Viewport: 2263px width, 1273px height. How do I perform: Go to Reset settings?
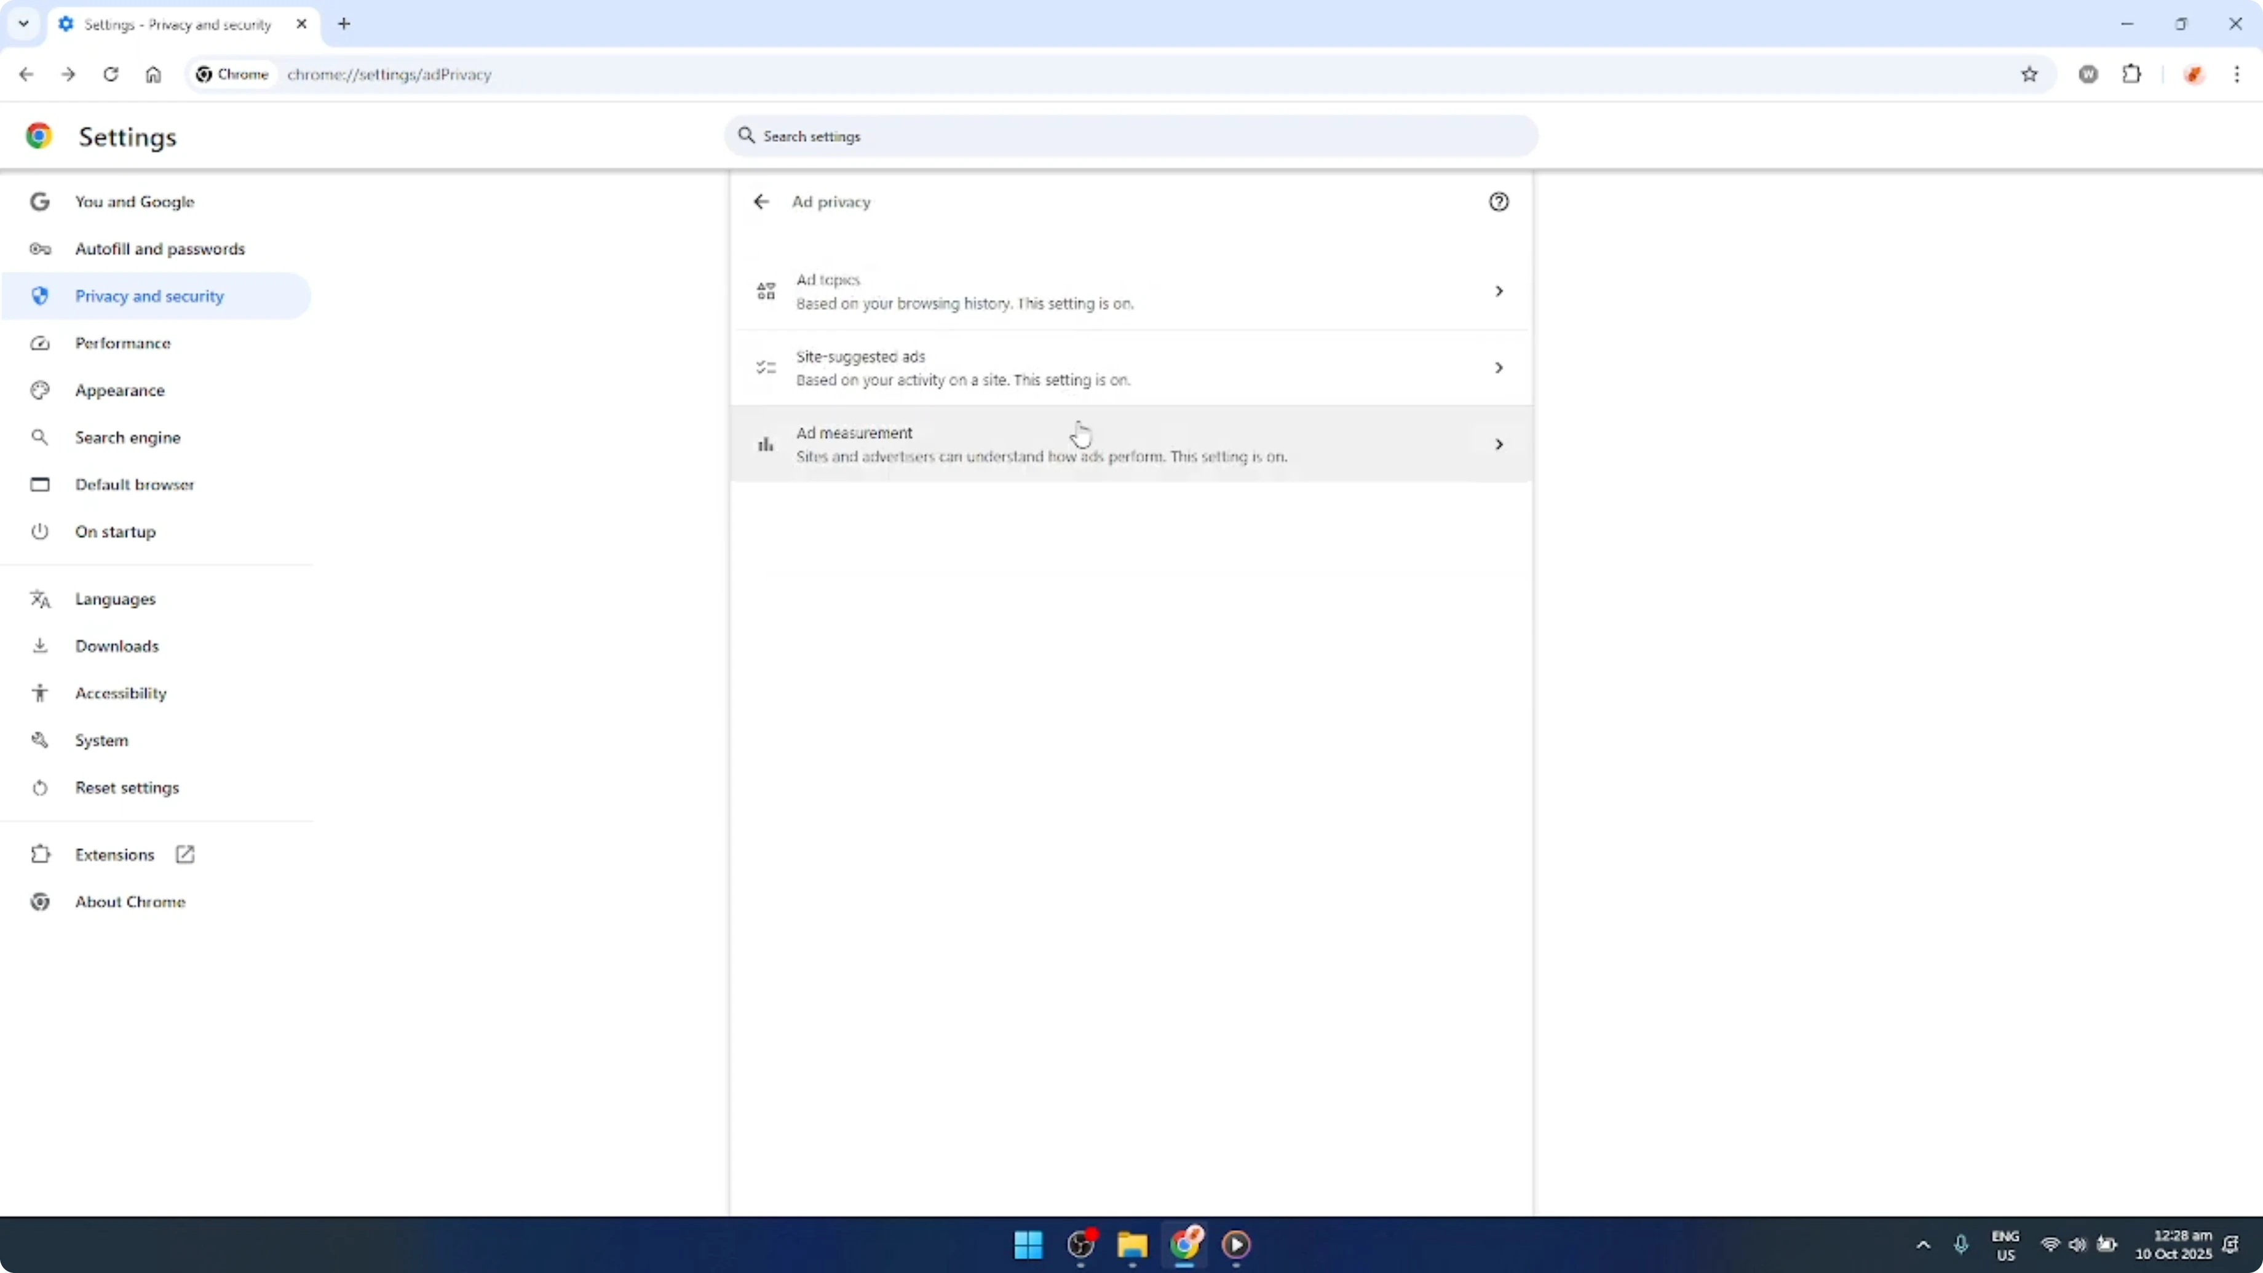(129, 787)
